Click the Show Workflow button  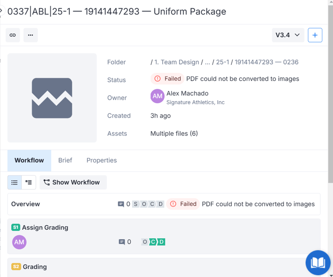point(72,183)
